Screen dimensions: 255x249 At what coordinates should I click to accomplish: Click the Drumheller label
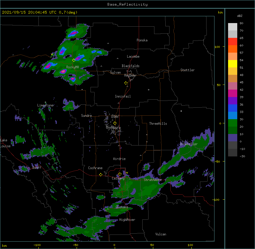point(189,144)
